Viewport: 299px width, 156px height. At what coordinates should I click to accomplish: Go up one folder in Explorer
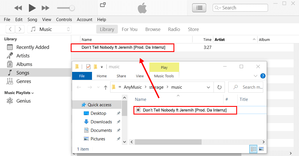coord(106,87)
